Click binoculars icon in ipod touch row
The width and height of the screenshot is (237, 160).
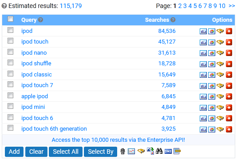pos(220,42)
